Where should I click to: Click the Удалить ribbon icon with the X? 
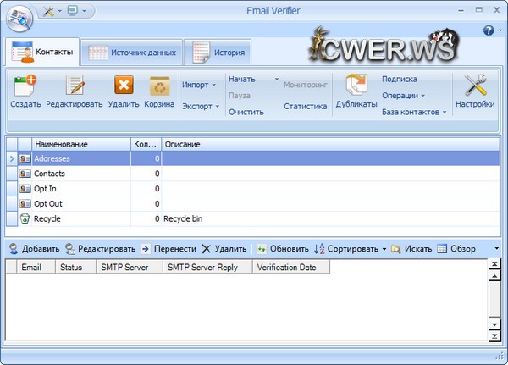[124, 86]
